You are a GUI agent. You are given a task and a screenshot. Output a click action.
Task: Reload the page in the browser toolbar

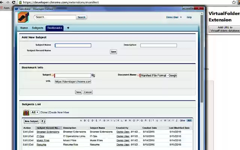pos(14,2)
